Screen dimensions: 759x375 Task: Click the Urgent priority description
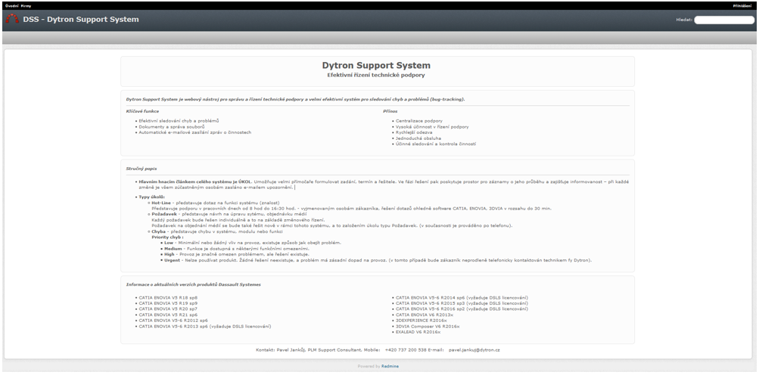378,260
